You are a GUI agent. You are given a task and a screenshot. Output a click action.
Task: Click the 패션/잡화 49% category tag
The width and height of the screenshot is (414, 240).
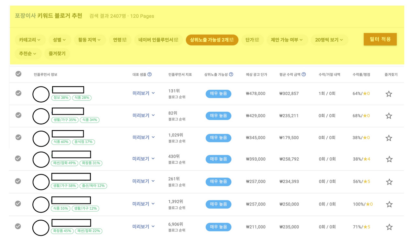[x=65, y=163]
